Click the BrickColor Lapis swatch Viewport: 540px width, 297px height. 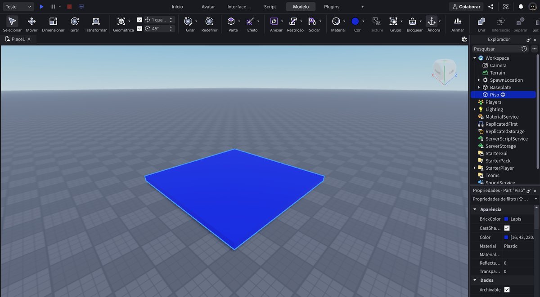coord(506,219)
